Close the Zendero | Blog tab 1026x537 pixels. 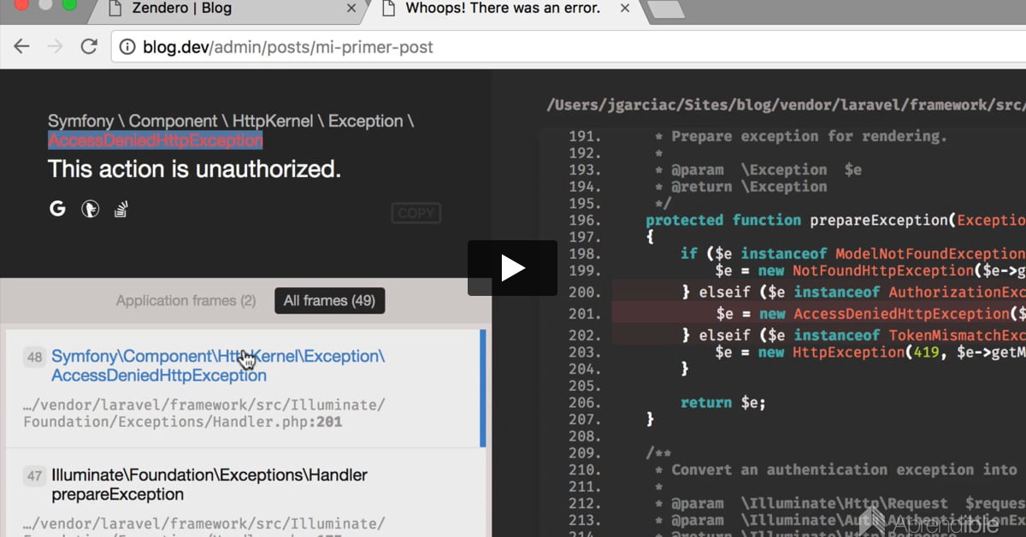click(x=351, y=9)
